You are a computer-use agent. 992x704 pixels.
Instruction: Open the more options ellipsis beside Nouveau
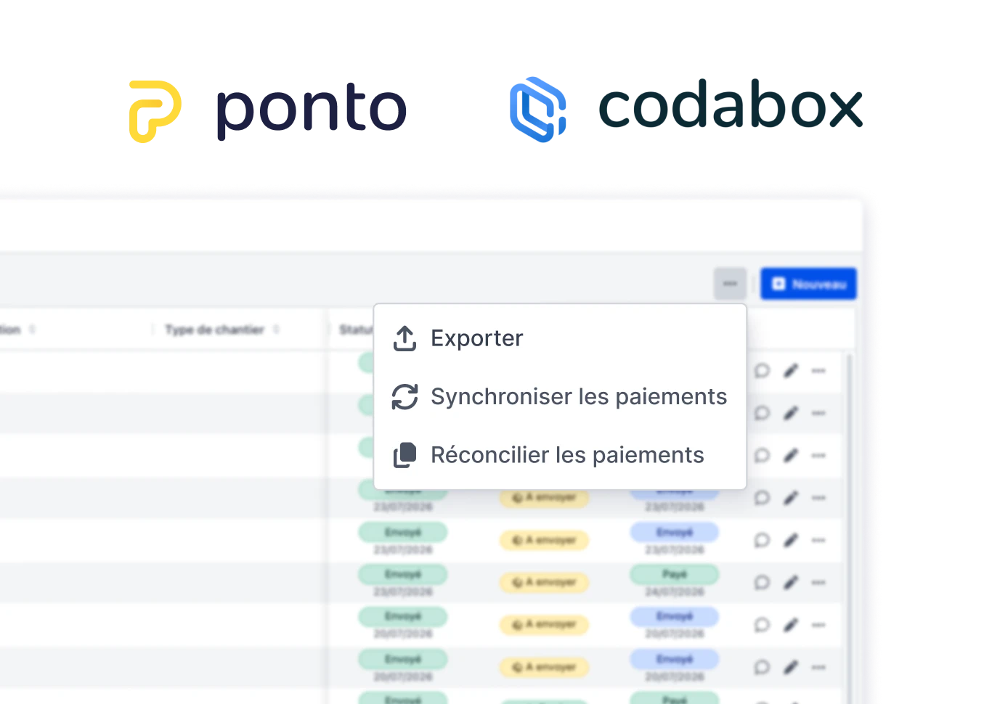pos(730,284)
